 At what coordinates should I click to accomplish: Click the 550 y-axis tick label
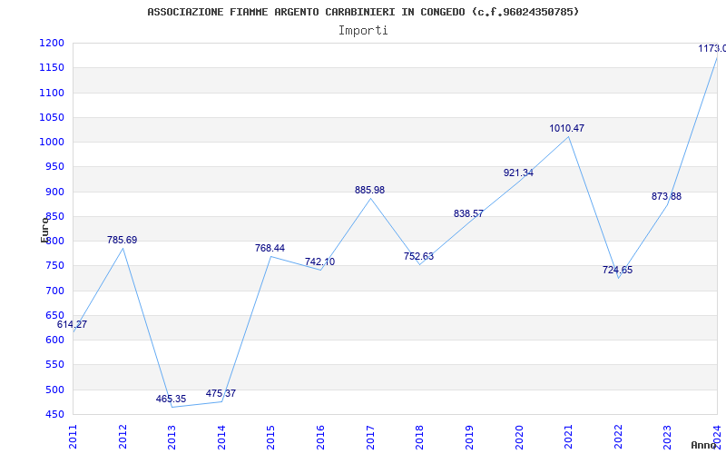coord(55,365)
